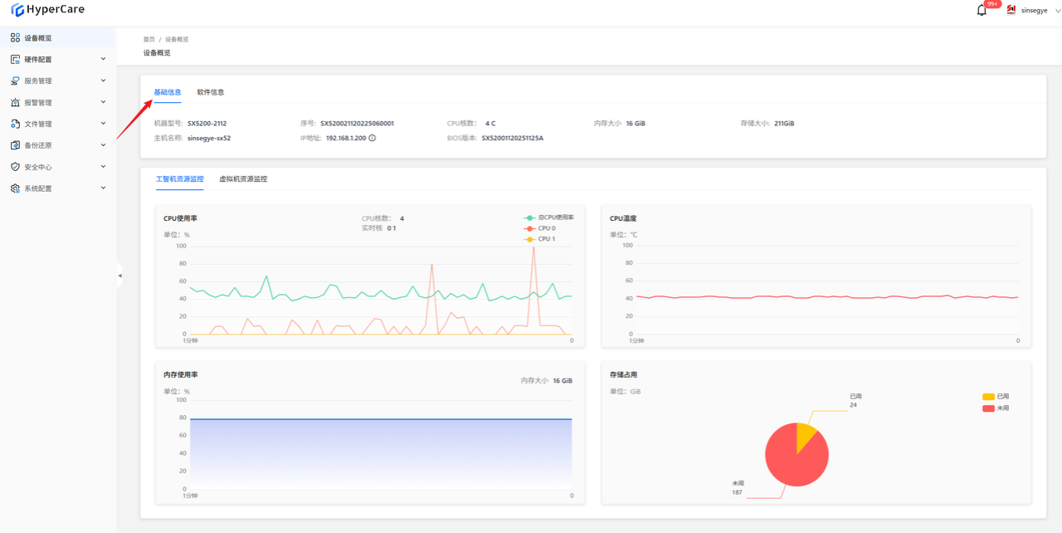Click the HyperCare logo icon
Screen dimensions: 1062x533
click(17, 10)
